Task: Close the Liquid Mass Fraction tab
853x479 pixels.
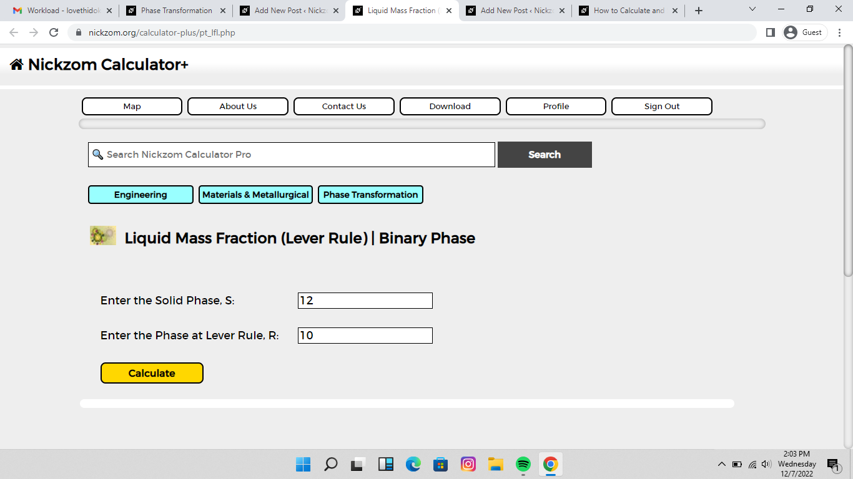Action: point(448,11)
